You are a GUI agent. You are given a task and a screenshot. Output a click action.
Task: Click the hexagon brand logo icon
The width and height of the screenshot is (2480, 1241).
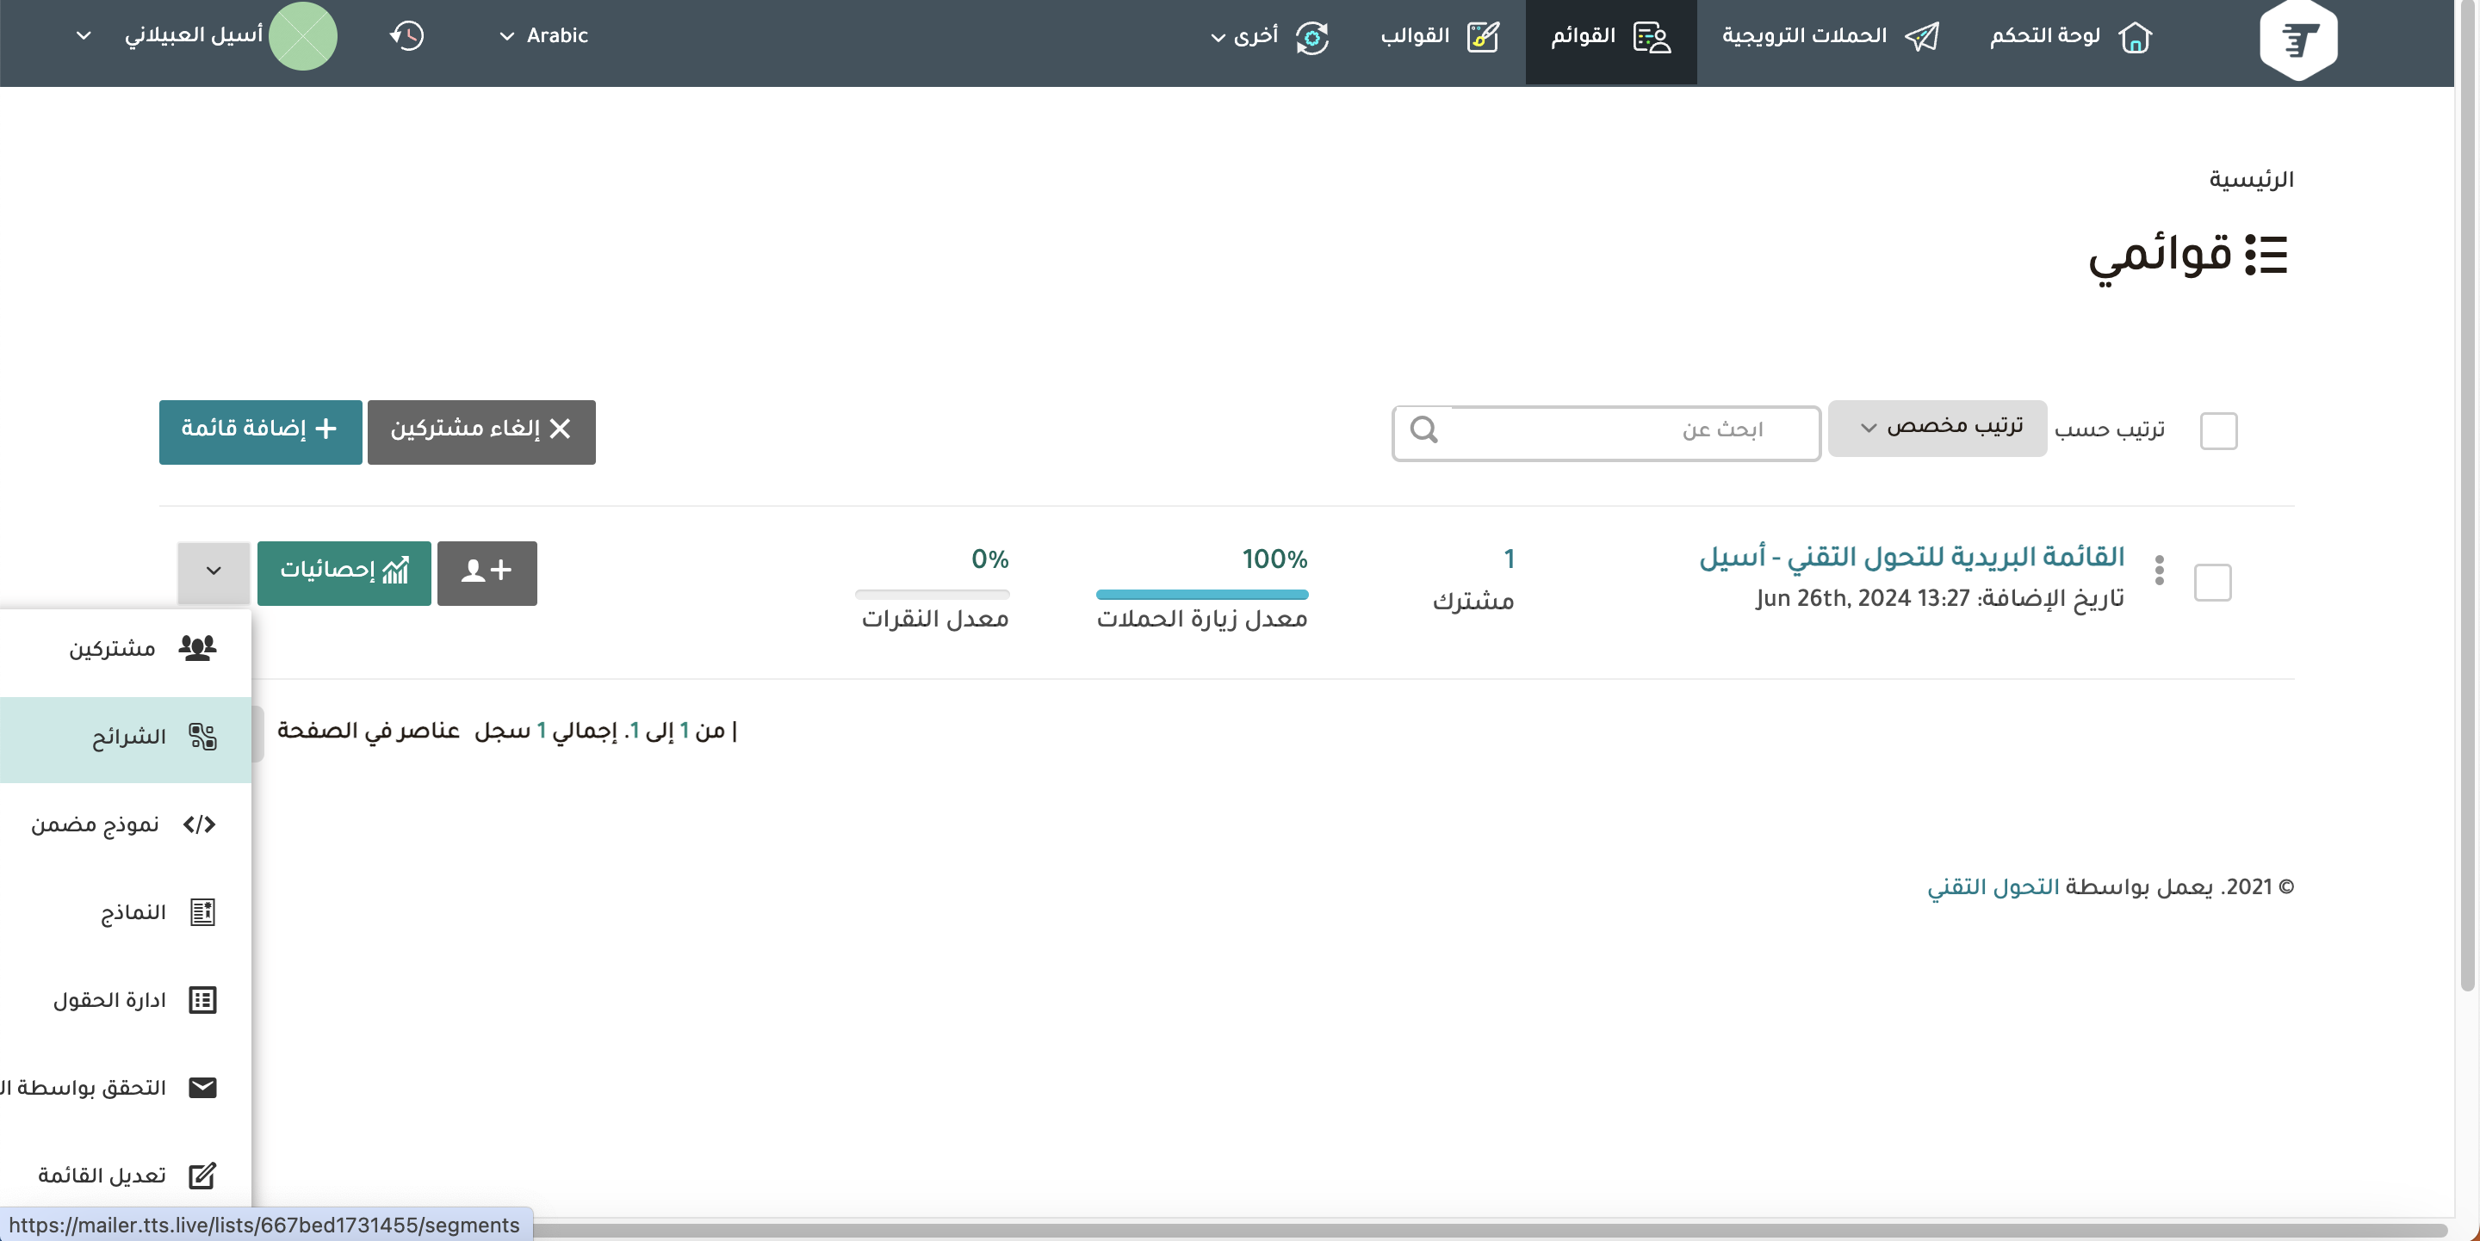2297,40
